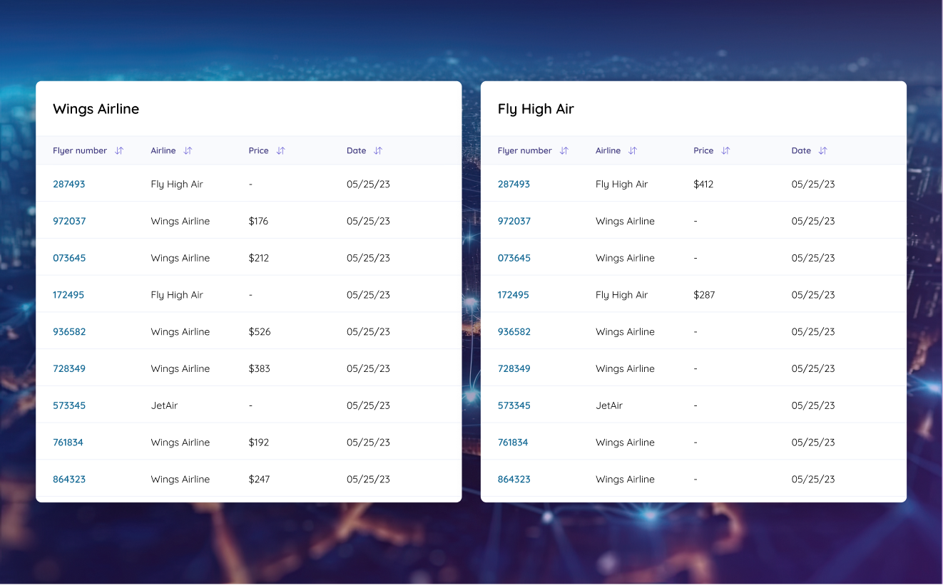Open flyer 287493 in Wings Airline table

click(x=69, y=184)
